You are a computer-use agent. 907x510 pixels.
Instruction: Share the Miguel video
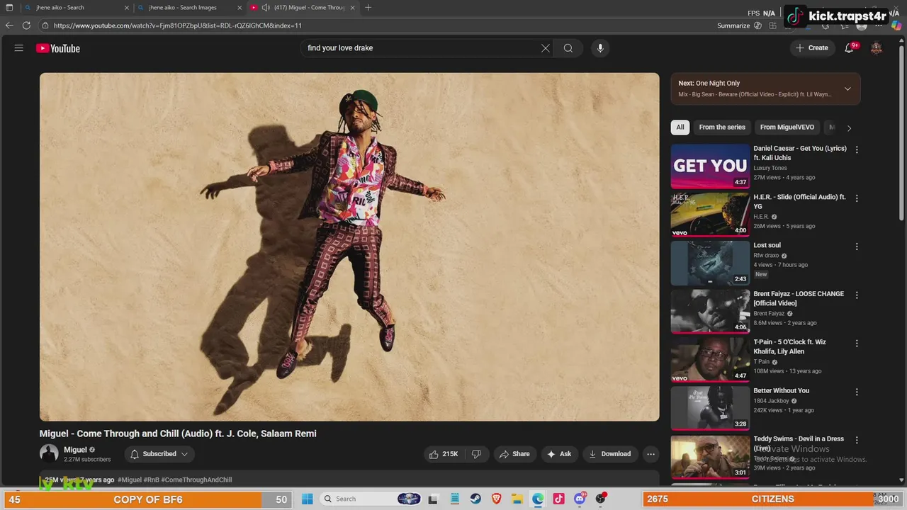point(514,454)
